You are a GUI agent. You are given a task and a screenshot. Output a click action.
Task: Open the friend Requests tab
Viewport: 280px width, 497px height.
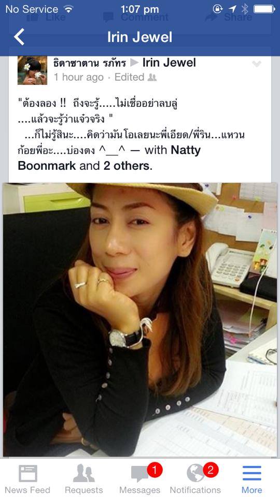(83, 474)
